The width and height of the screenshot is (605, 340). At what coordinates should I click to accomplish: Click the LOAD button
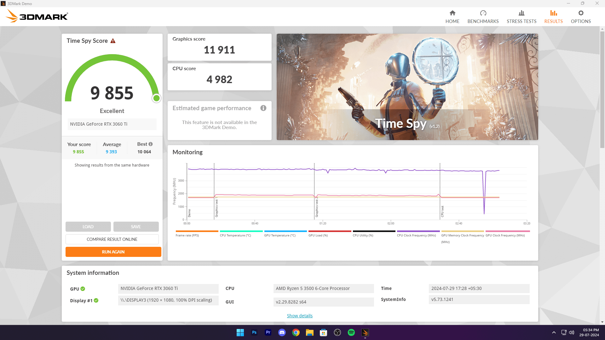(88, 227)
